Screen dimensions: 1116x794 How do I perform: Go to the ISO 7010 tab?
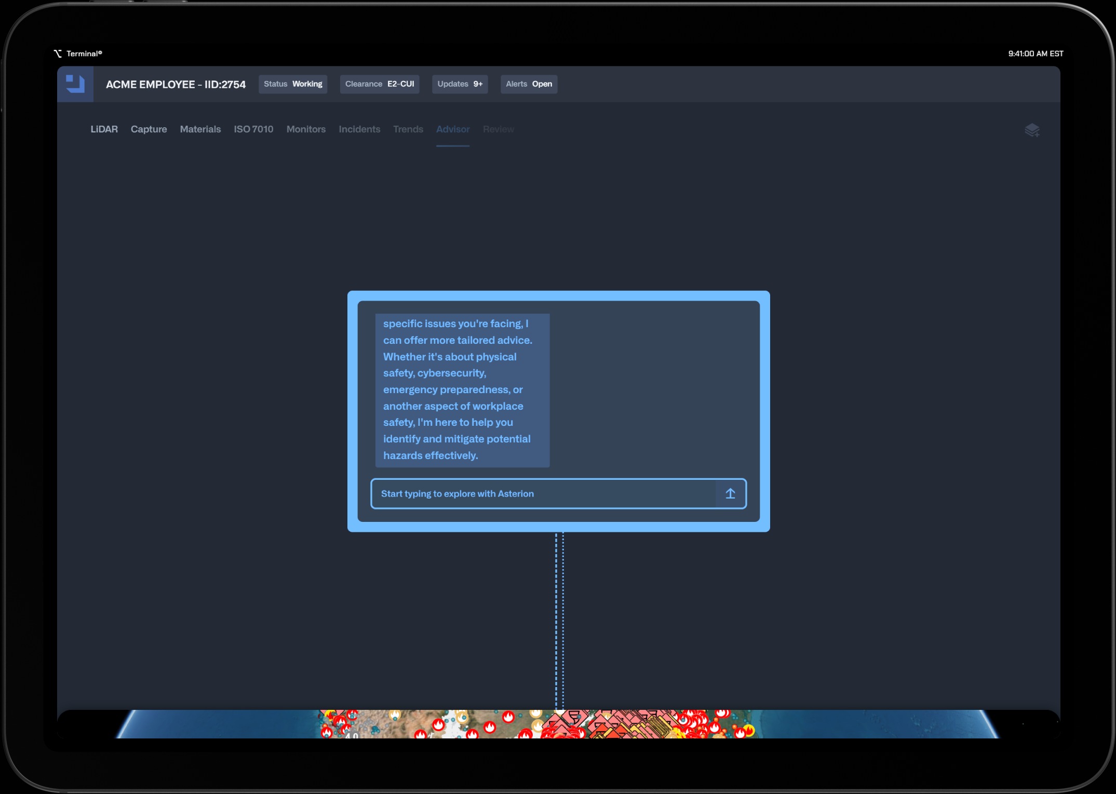point(253,129)
